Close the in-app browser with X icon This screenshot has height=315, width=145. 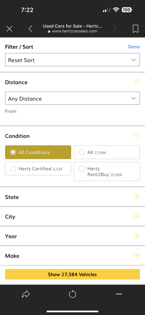coord(9,29)
